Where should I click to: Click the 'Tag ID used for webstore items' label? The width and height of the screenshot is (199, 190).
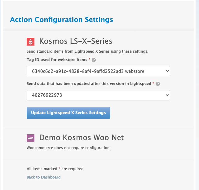pyautogui.click(x=57, y=59)
